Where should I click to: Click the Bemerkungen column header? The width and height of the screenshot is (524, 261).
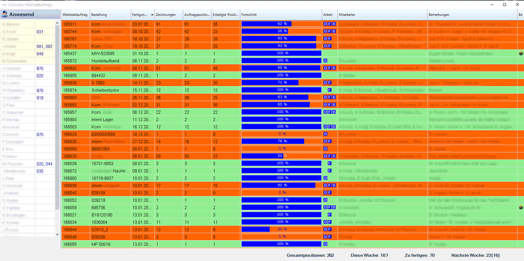[x=472, y=14]
